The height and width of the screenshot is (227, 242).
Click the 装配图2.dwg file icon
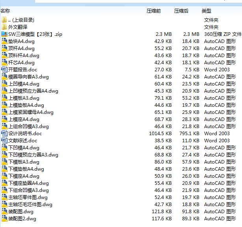[x=4, y=218]
